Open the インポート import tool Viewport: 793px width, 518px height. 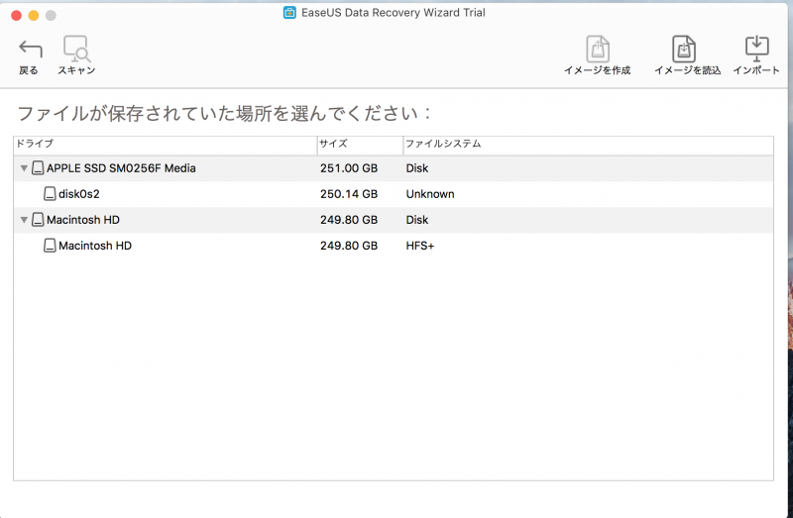tap(756, 49)
